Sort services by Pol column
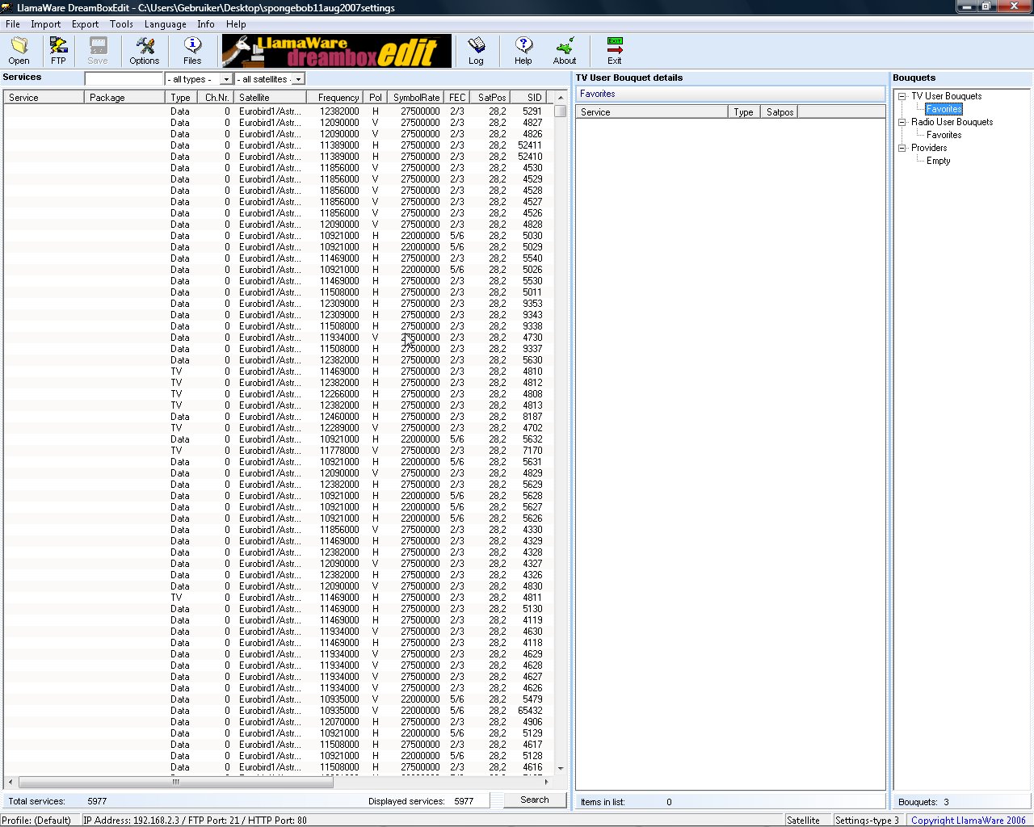 click(375, 97)
